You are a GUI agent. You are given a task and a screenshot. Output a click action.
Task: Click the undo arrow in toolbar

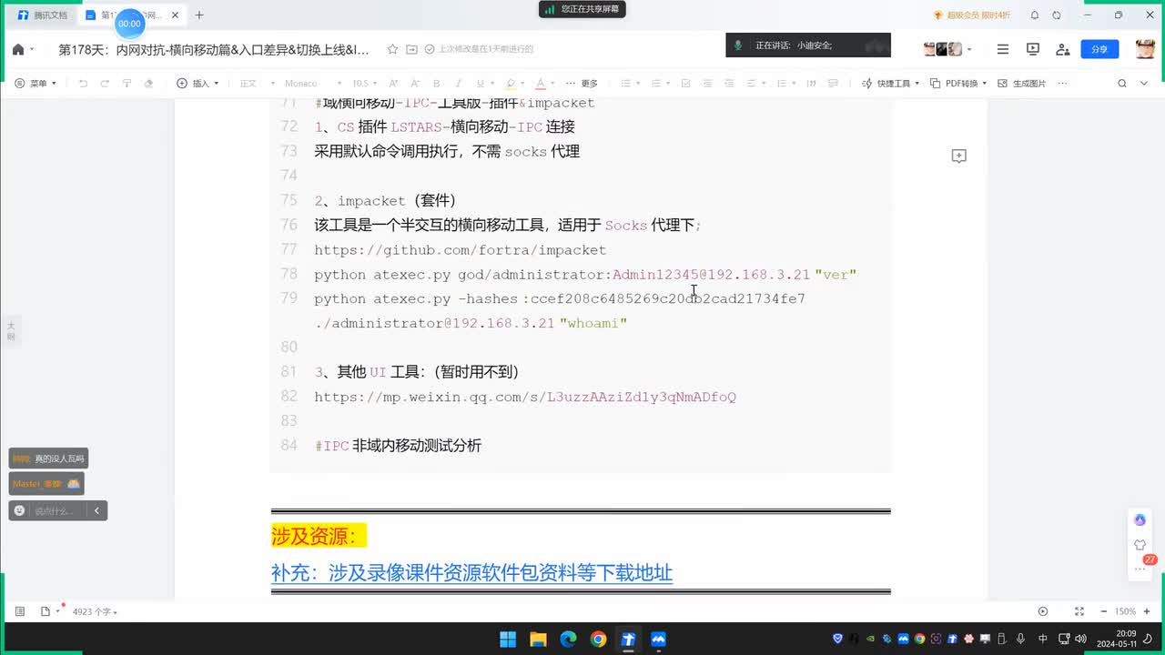(x=83, y=83)
